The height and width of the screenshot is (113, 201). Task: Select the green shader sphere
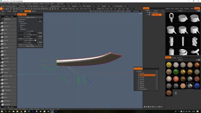pyautogui.click(x=176, y=72)
